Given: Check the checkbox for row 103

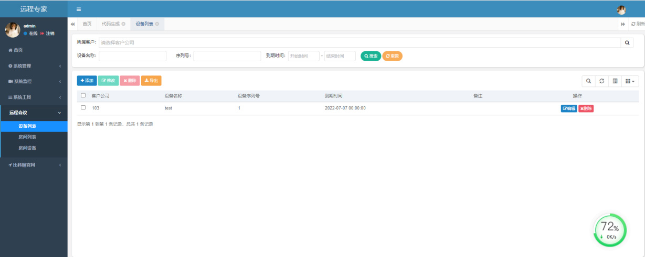Looking at the screenshot, I should (83, 108).
